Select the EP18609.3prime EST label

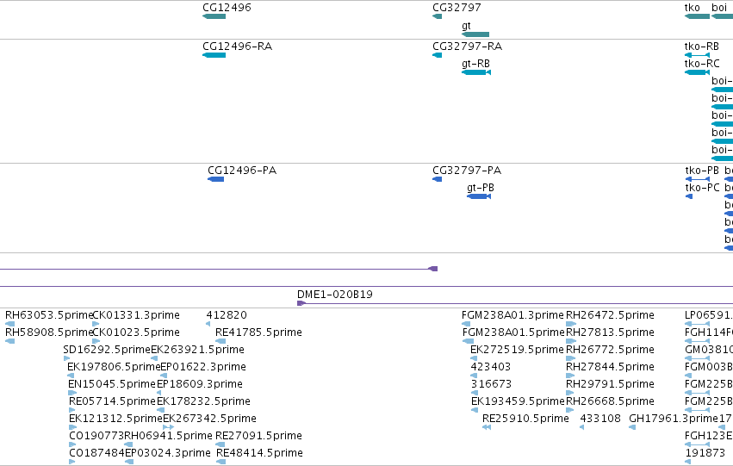pyautogui.click(x=200, y=384)
